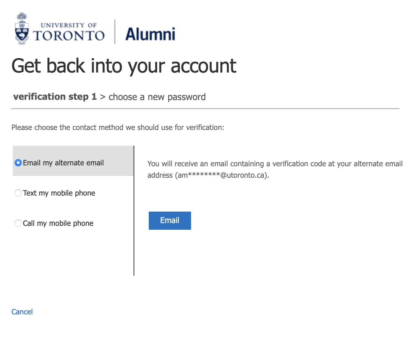This screenshot has height=341, width=419.
Task: Click the contact method instruction text
Action: click(x=118, y=128)
